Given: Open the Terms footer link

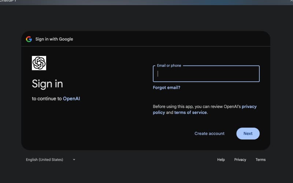Looking at the screenshot, I should pos(260,160).
